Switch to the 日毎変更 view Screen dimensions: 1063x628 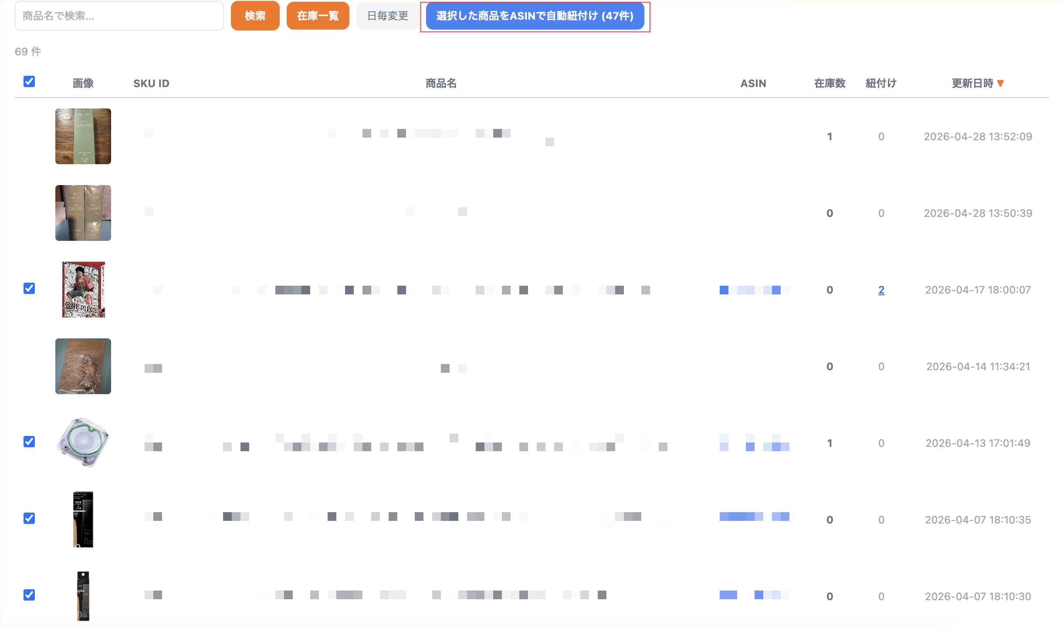pos(387,16)
